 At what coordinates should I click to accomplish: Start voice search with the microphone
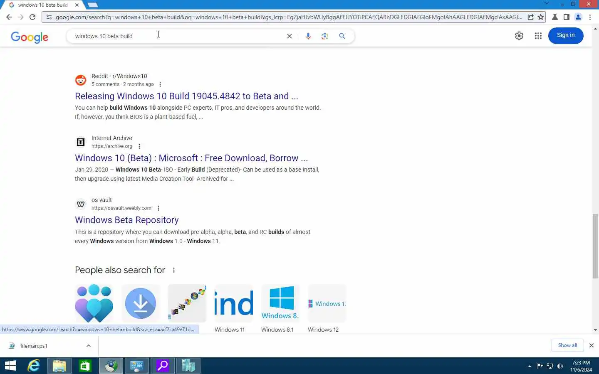(308, 36)
